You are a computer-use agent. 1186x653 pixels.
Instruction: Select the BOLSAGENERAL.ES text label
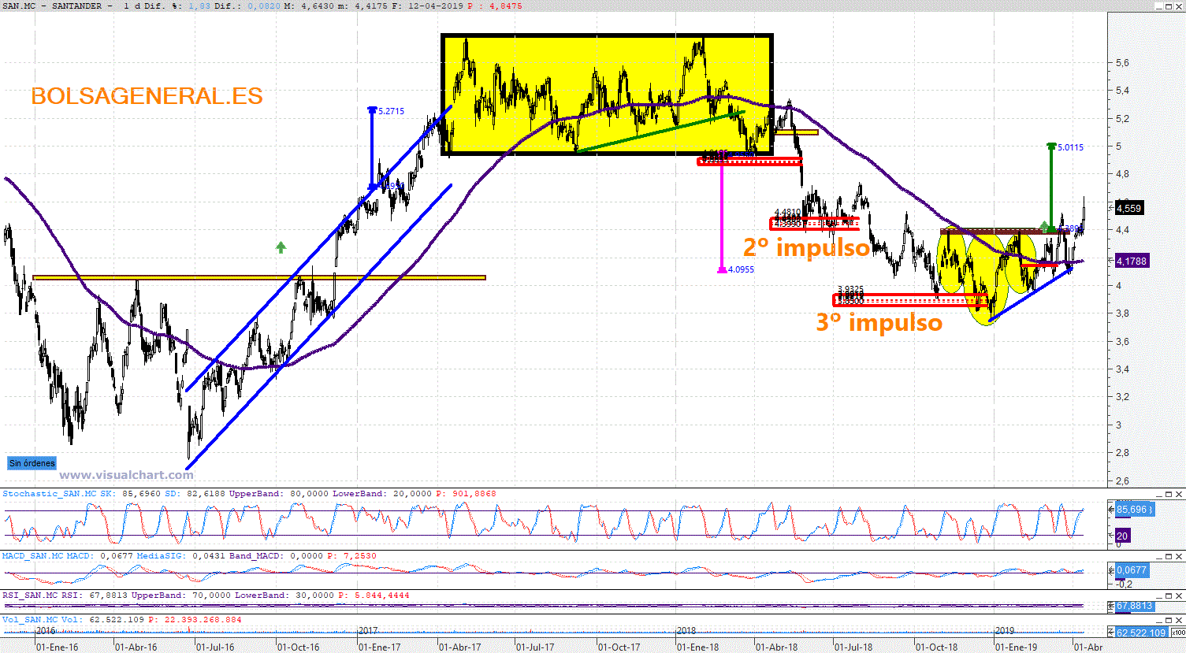tap(147, 96)
